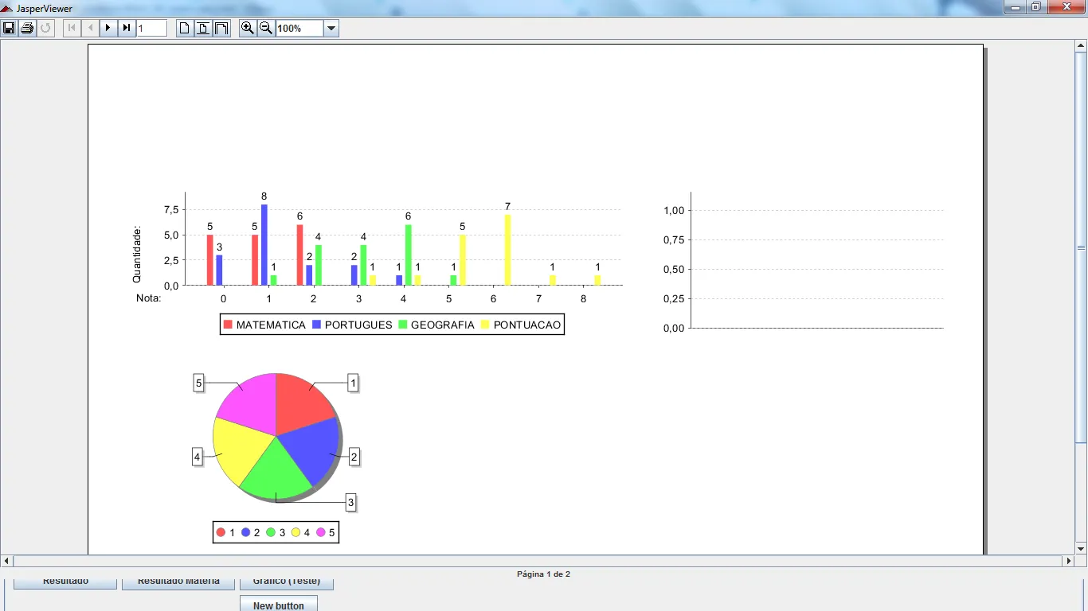This screenshot has width=1088, height=611.
Task: Click the page number input field
Action: click(x=152, y=29)
